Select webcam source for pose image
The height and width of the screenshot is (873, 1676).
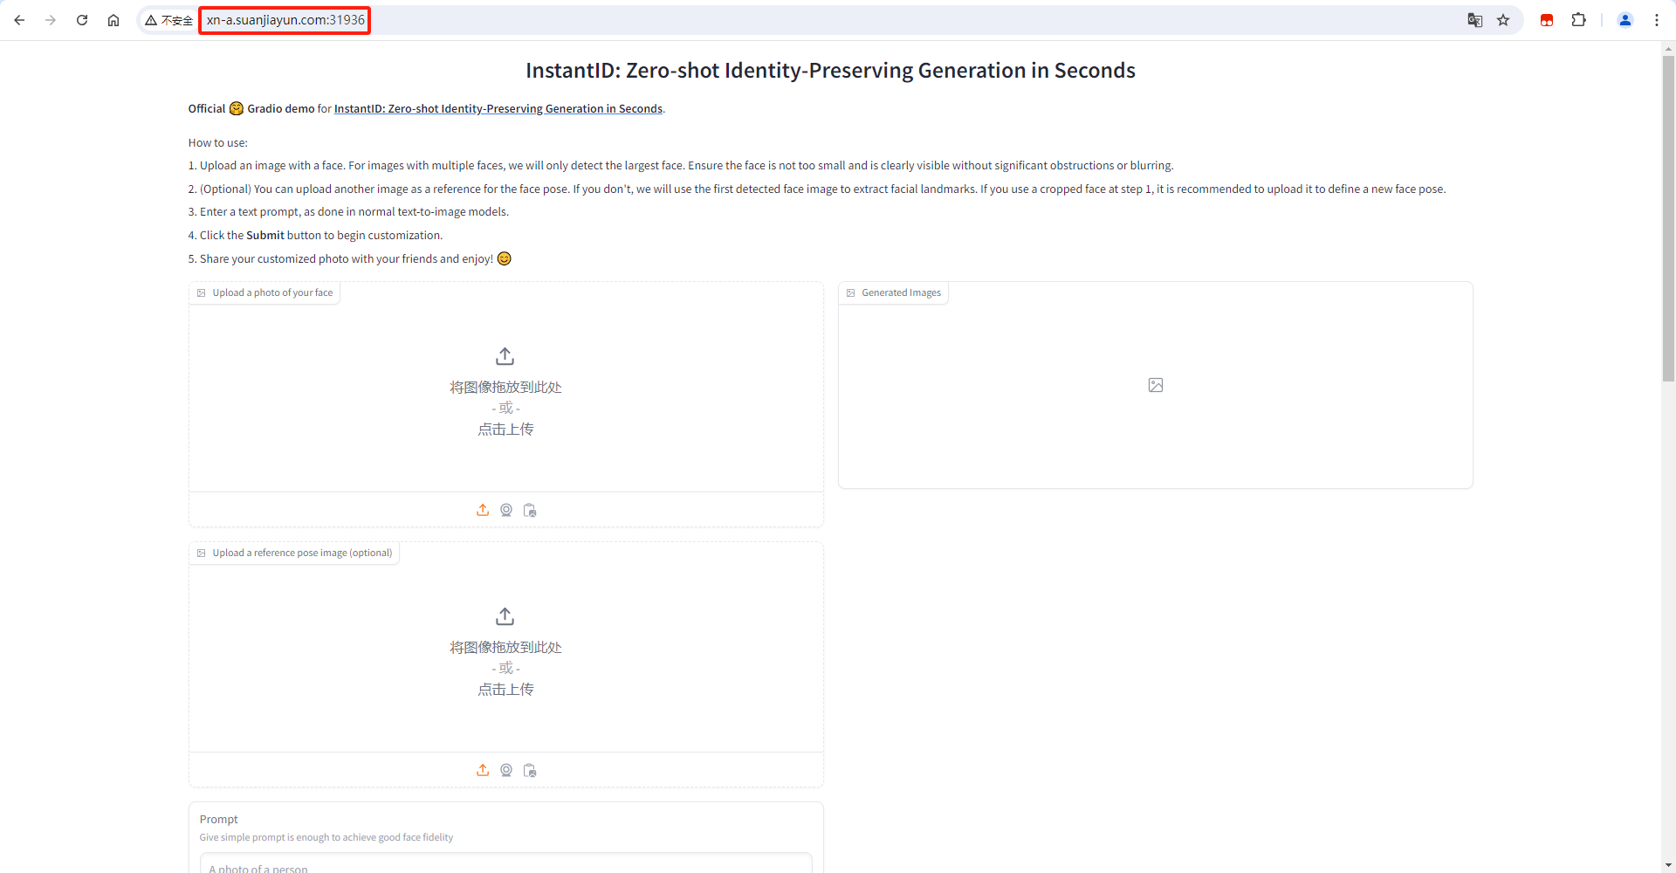tap(506, 770)
